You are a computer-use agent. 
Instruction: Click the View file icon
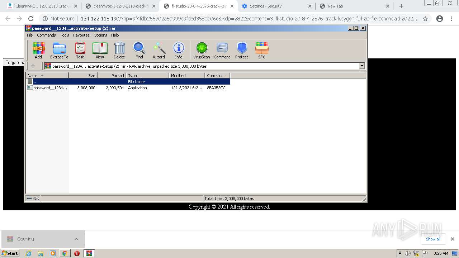100,51
